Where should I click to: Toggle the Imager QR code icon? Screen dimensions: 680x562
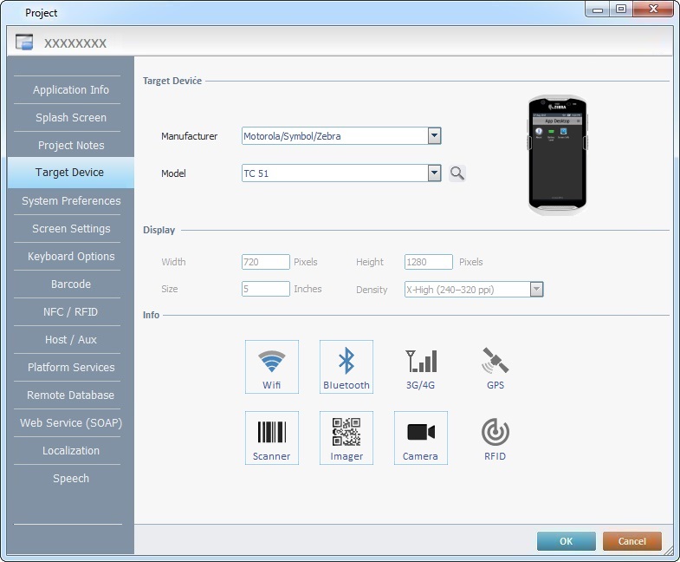[x=346, y=438]
